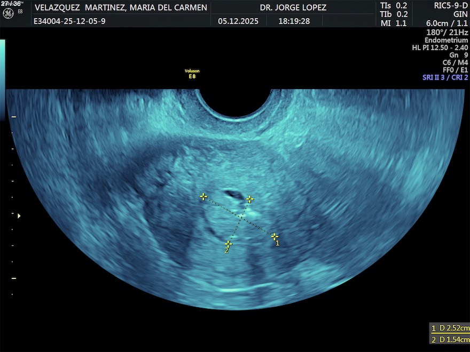Screen dimensions: 470x352
Task: Click the Endometrium preset label
Action: click(x=446, y=41)
